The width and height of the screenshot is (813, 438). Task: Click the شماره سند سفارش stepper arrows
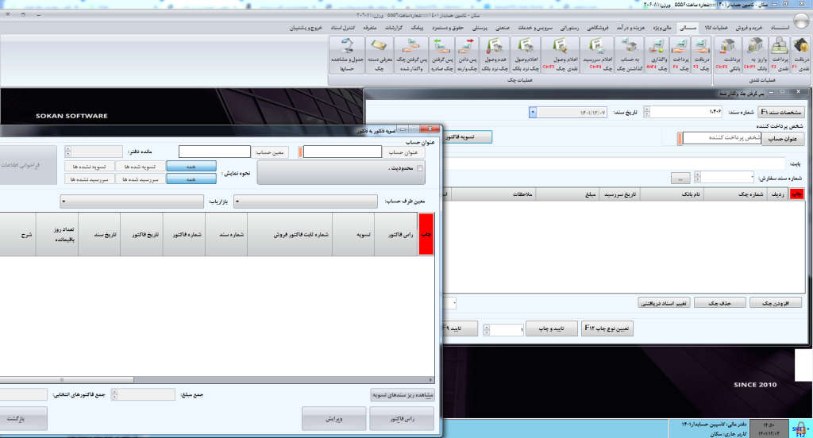[697, 177]
